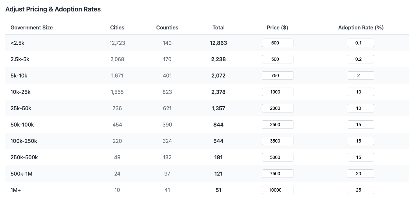Viewport: 412px width, 204px height.
Task: Select the 10k-25k price field showing 1000
Action: 277,92
